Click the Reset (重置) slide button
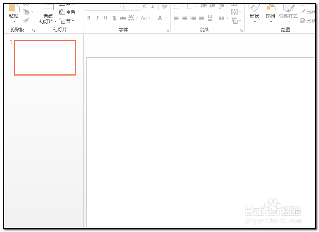The width and height of the screenshot is (319, 232). click(67, 12)
